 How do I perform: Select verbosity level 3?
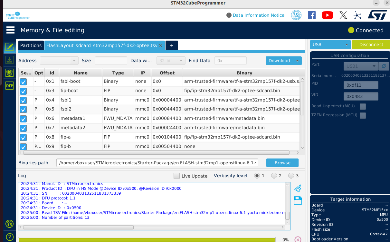(x=290, y=176)
